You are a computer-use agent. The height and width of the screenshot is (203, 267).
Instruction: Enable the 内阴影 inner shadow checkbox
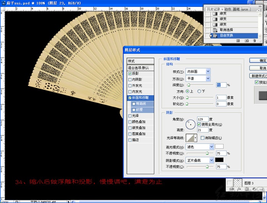pos(130,80)
